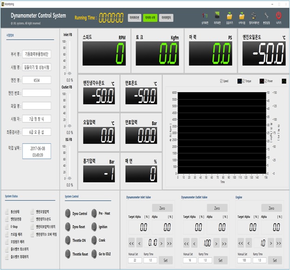290x270 pixels.
Task: Turn on the Pre-Heat round button
Action: tap(94, 213)
